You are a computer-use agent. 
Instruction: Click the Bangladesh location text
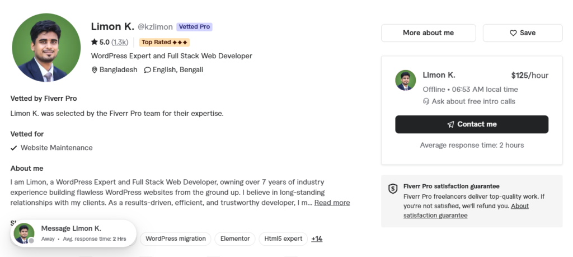coord(119,70)
